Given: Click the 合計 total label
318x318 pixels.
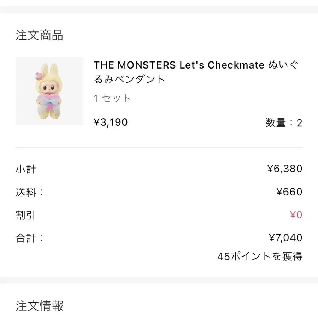Looking at the screenshot, I should coord(28,238).
